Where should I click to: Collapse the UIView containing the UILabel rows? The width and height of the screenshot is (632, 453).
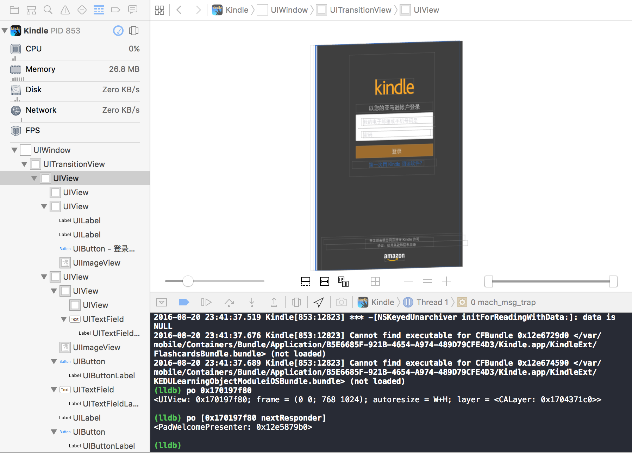(44, 206)
